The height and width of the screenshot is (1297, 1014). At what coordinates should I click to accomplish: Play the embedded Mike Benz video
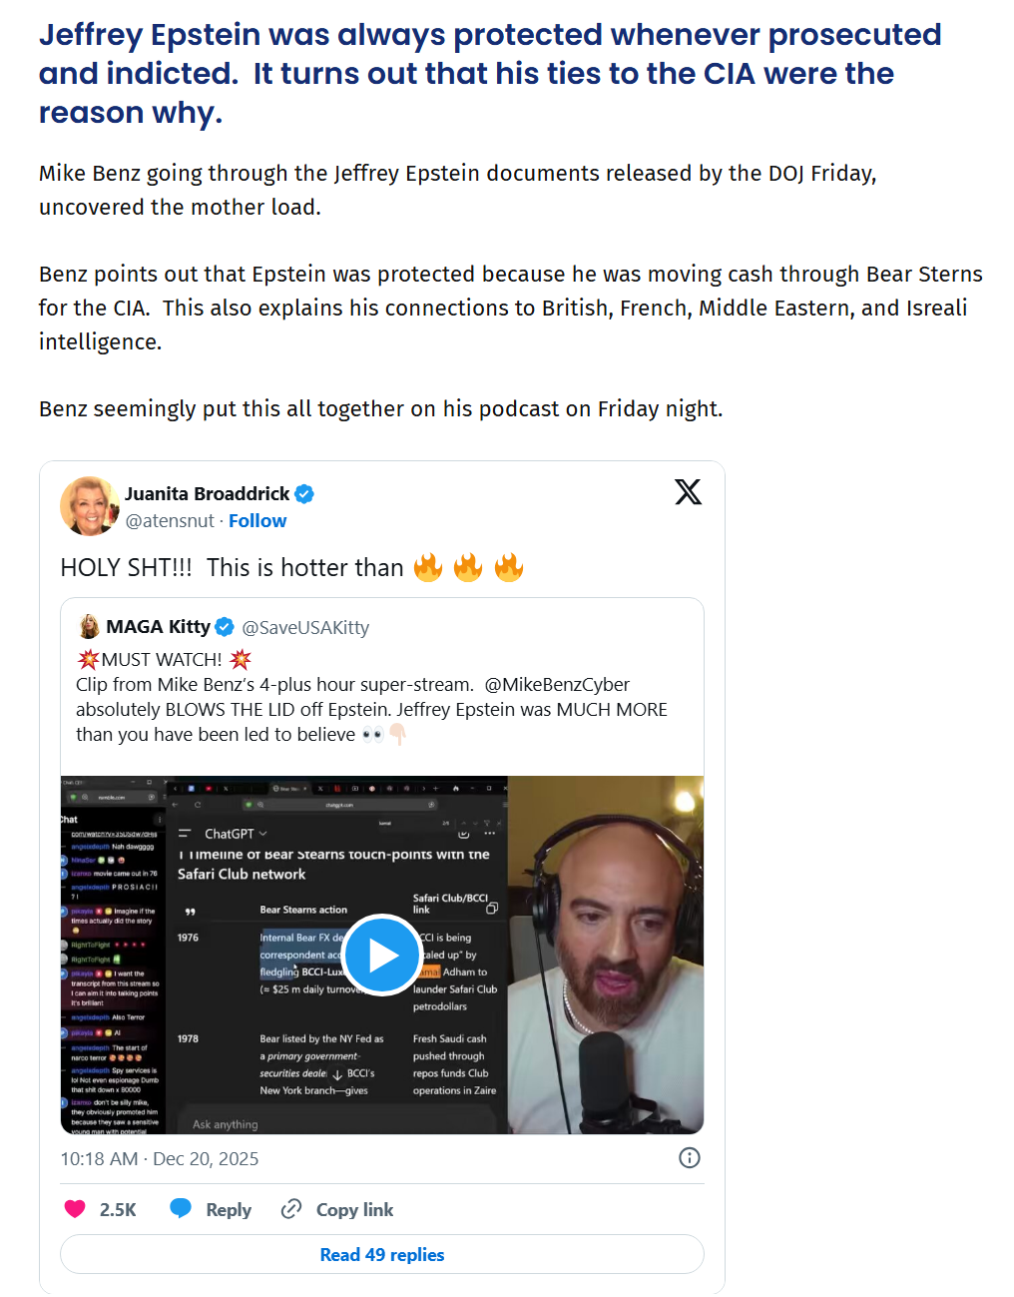tap(382, 955)
